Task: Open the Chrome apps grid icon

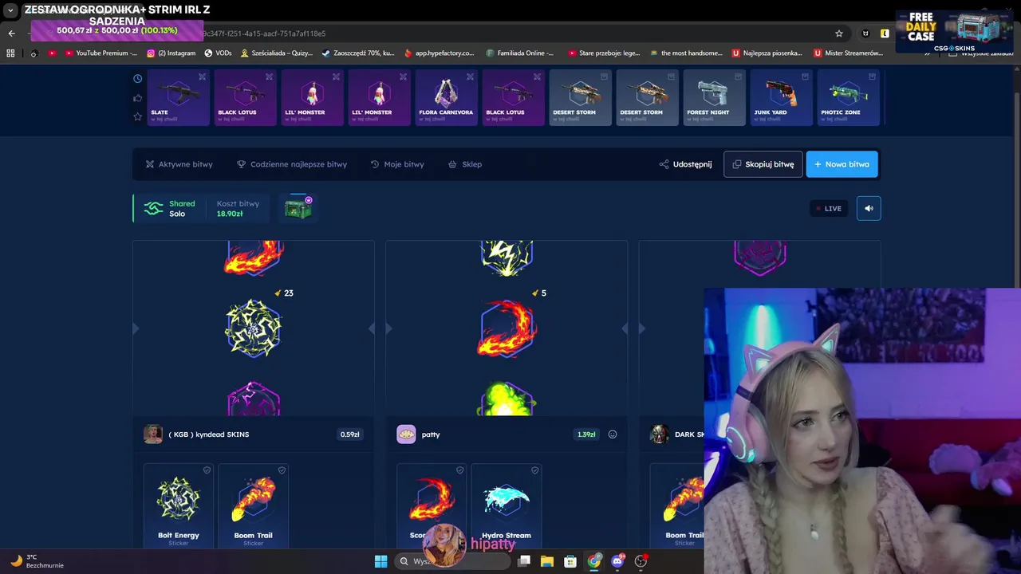Action: click(x=10, y=53)
